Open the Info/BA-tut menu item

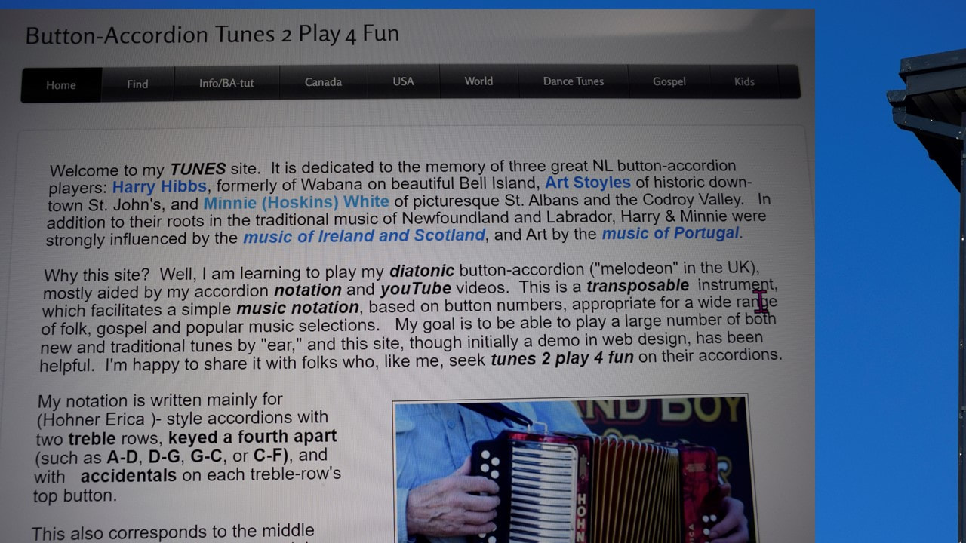226,83
